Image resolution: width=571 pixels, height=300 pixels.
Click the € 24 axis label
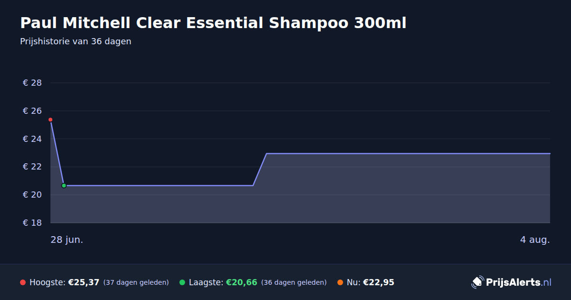32,139
